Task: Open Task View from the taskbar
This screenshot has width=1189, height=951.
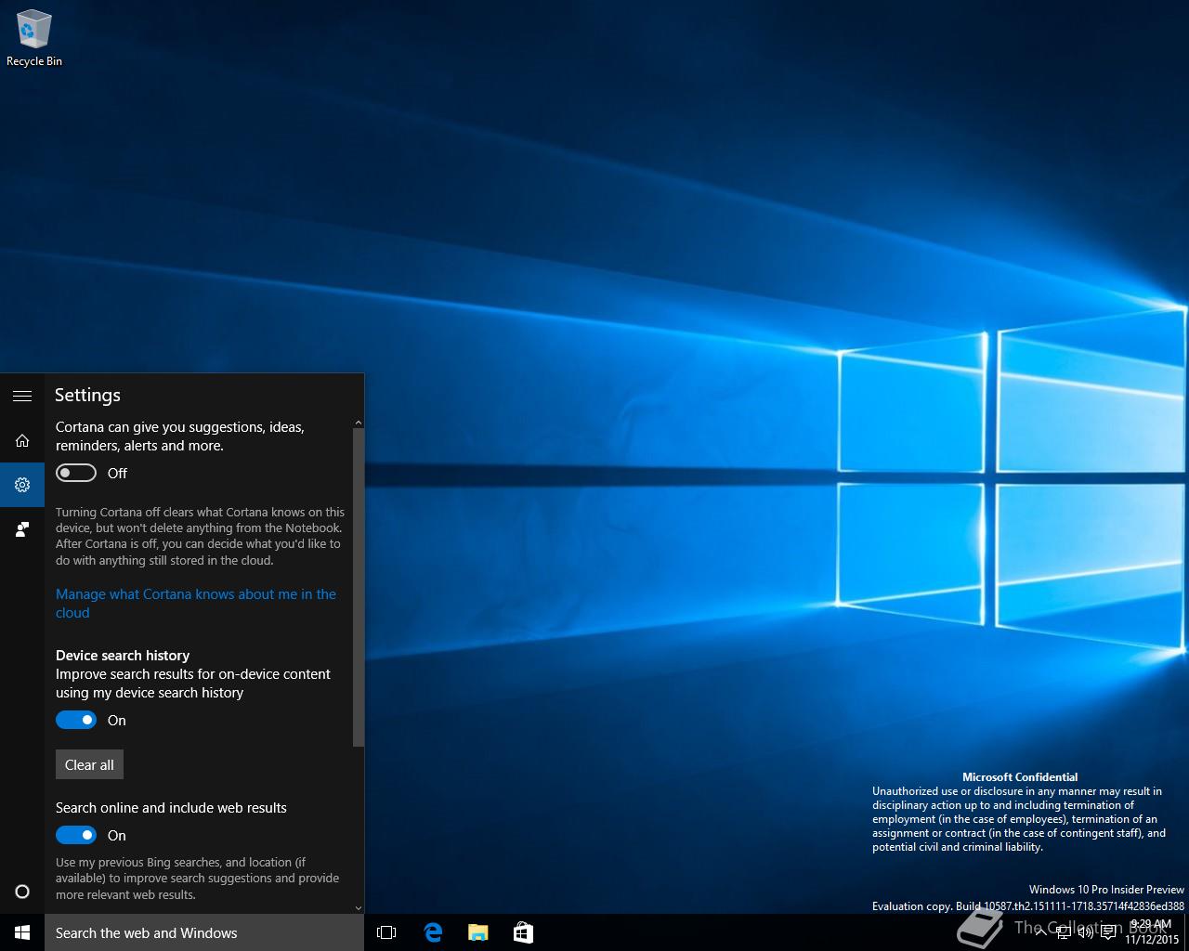Action: click(386, 932)
